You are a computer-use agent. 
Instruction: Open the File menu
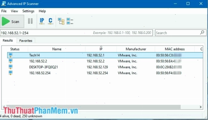pos(4,11)
